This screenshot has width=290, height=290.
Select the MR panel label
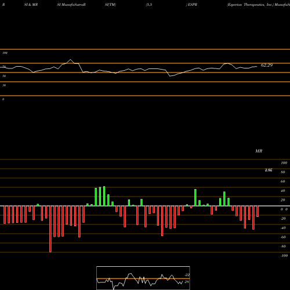click(x=259, y=151)
